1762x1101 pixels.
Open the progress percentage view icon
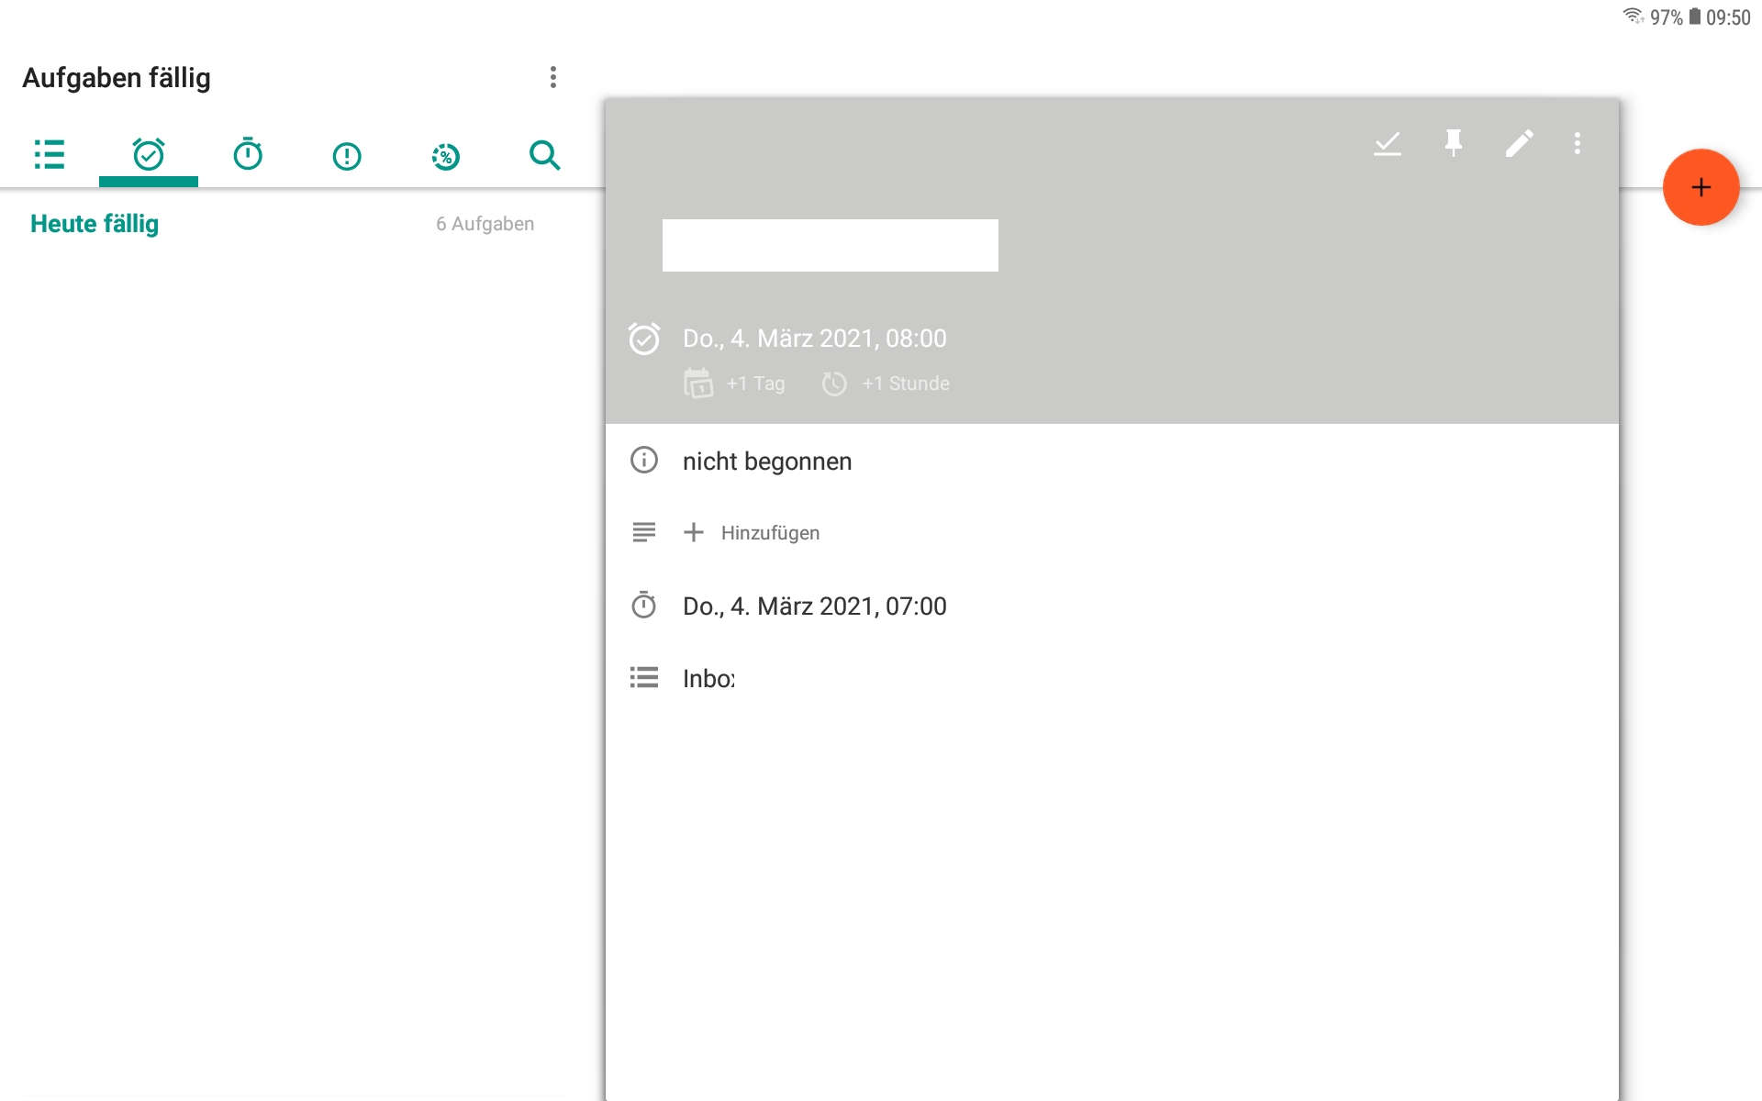[445, 155]
